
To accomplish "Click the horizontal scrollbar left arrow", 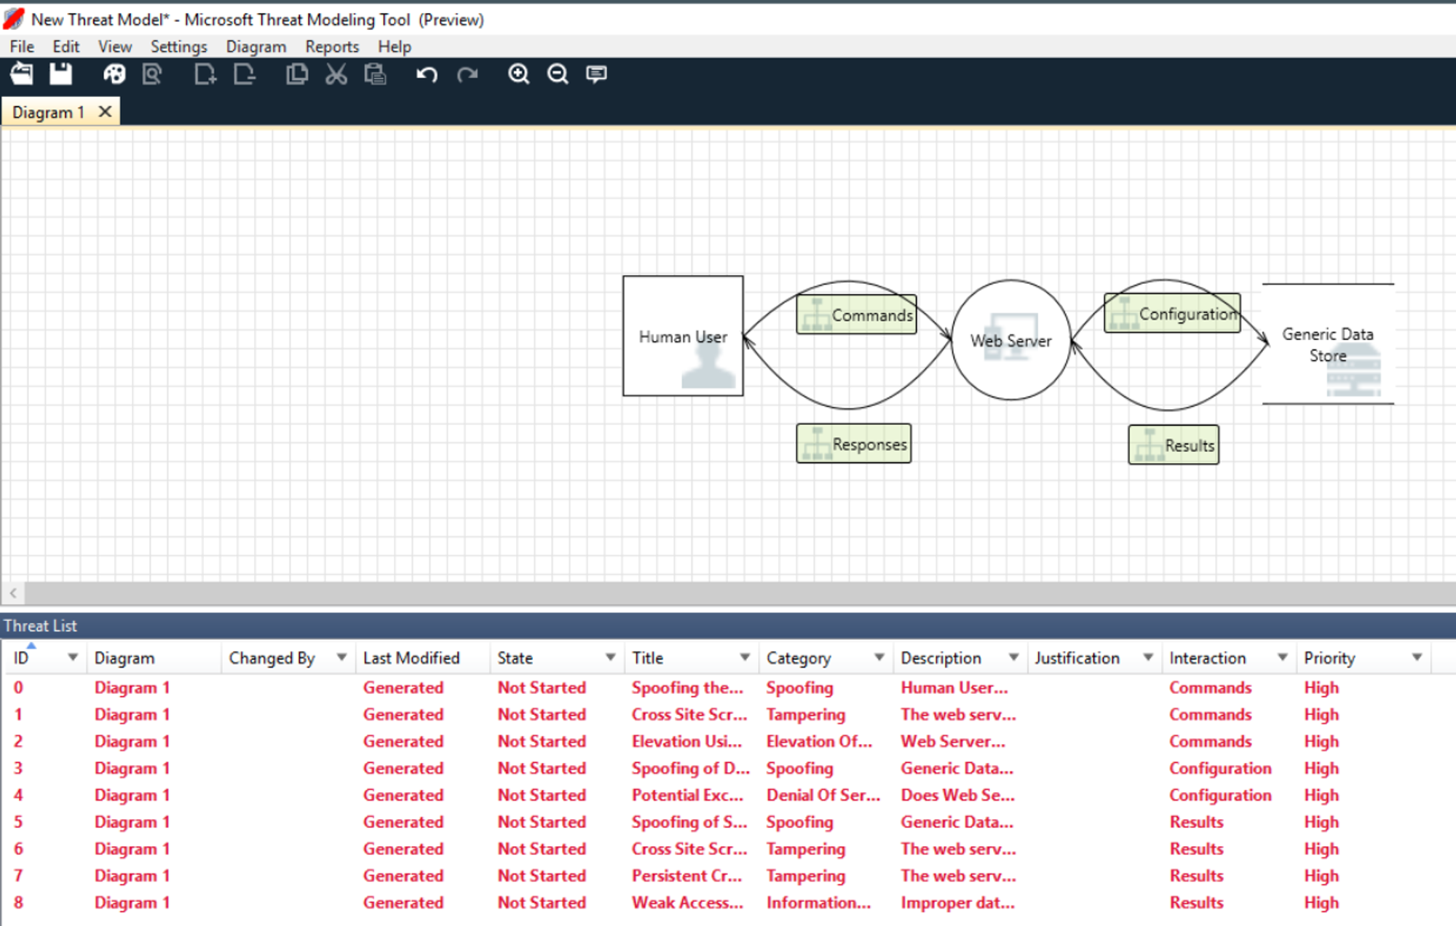I will (13, 593).
